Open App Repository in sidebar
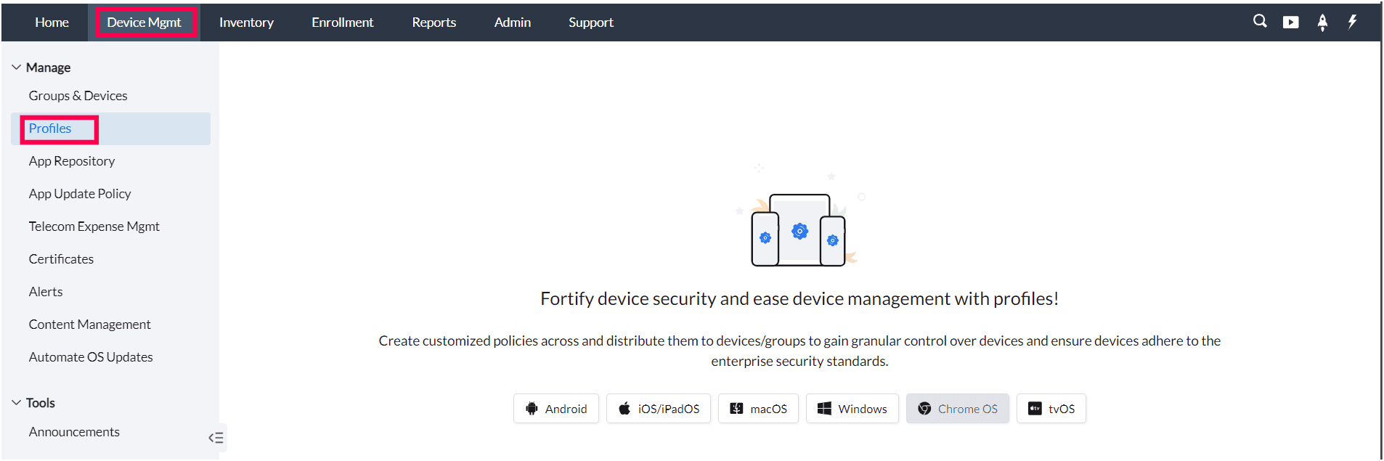The width and height of the screenshot is (1384, 461). coord(72,161)
